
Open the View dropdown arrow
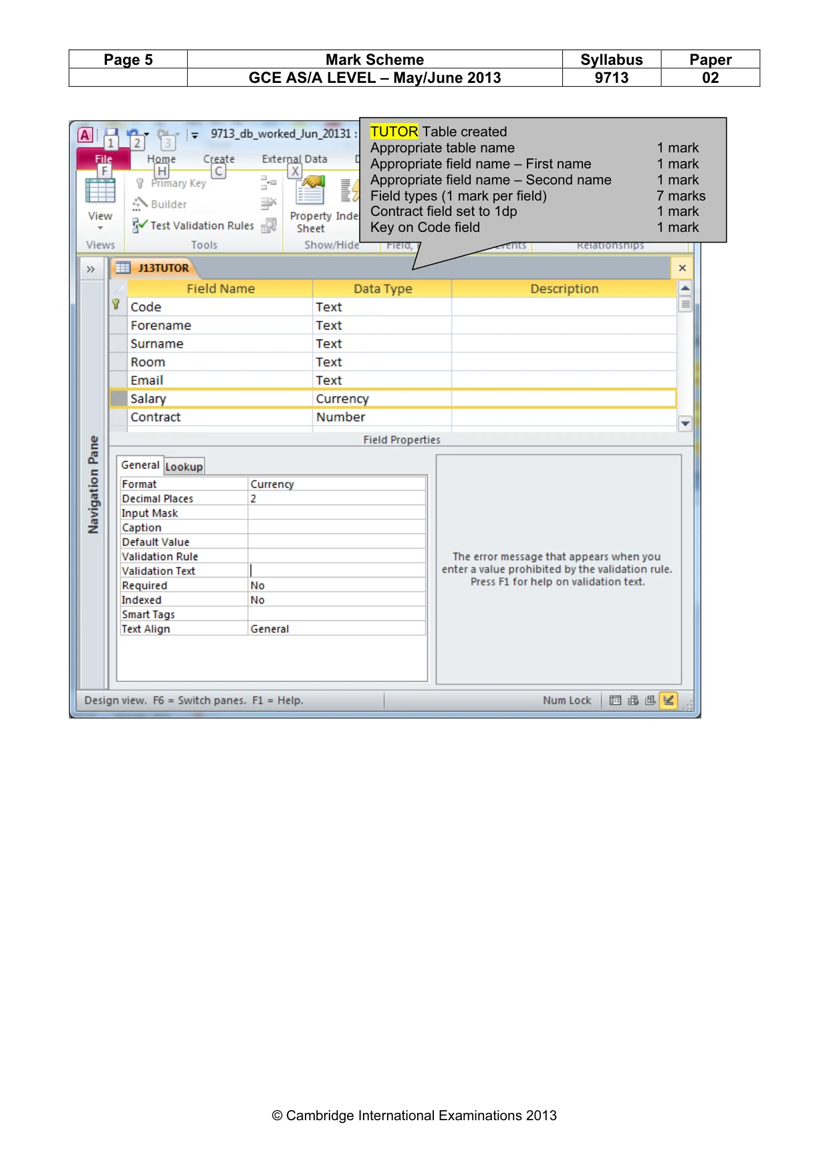click(100, 228)
